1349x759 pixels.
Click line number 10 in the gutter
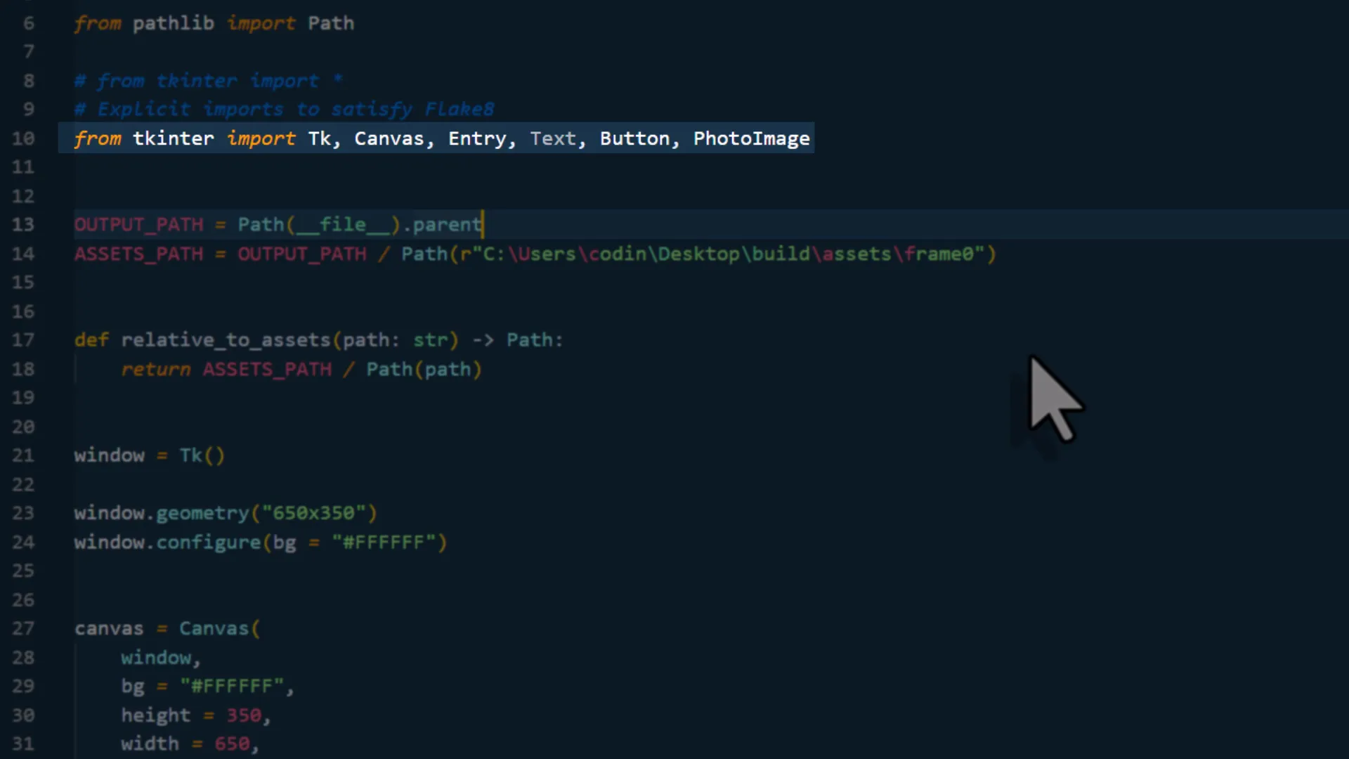tap(24, 138)
